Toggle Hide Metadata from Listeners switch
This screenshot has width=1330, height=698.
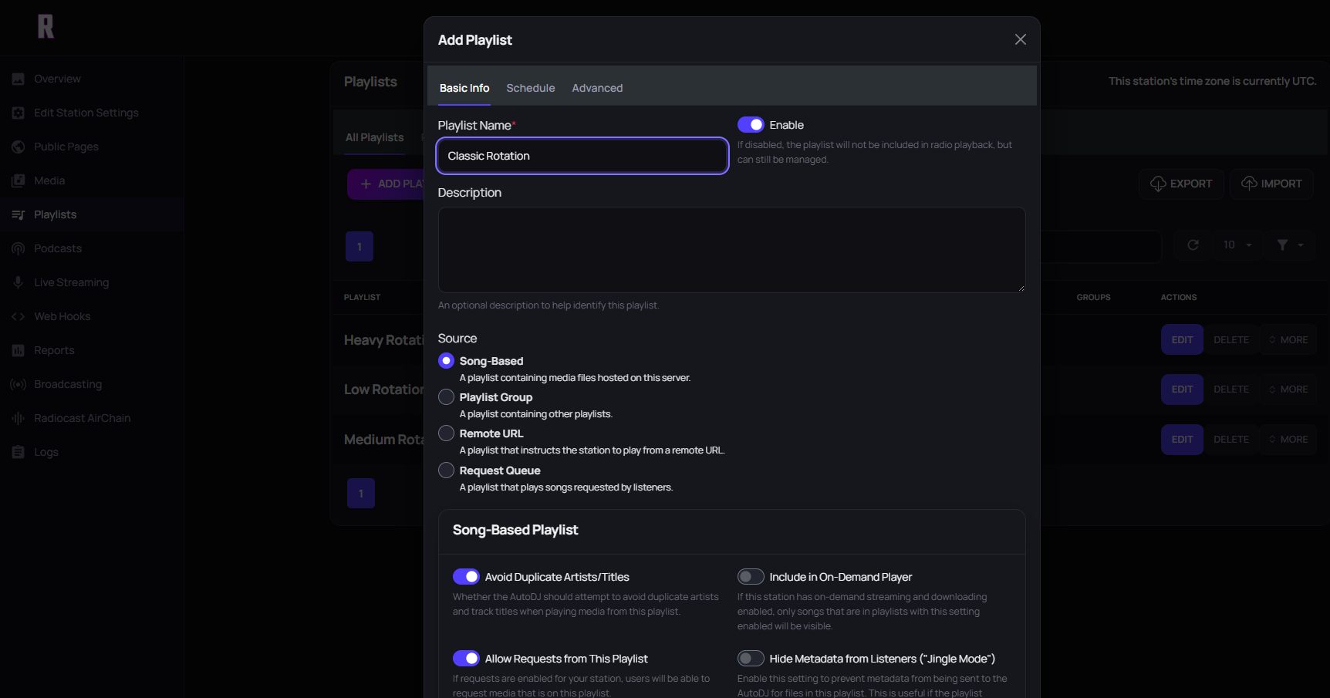click(x=751, y=659)
